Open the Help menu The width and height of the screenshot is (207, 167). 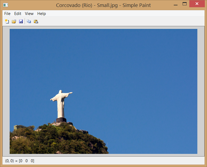42,14
